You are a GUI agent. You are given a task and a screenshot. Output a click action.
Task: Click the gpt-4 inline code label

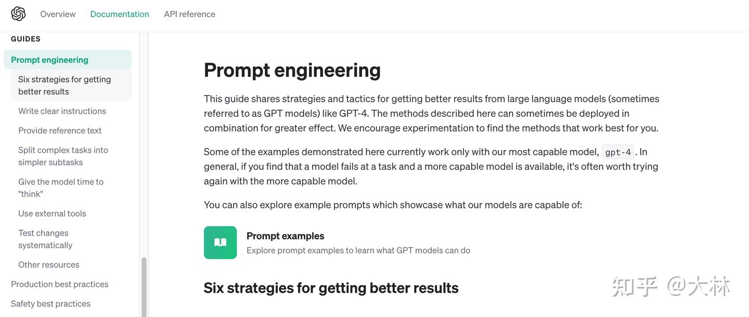coord(618,152)
